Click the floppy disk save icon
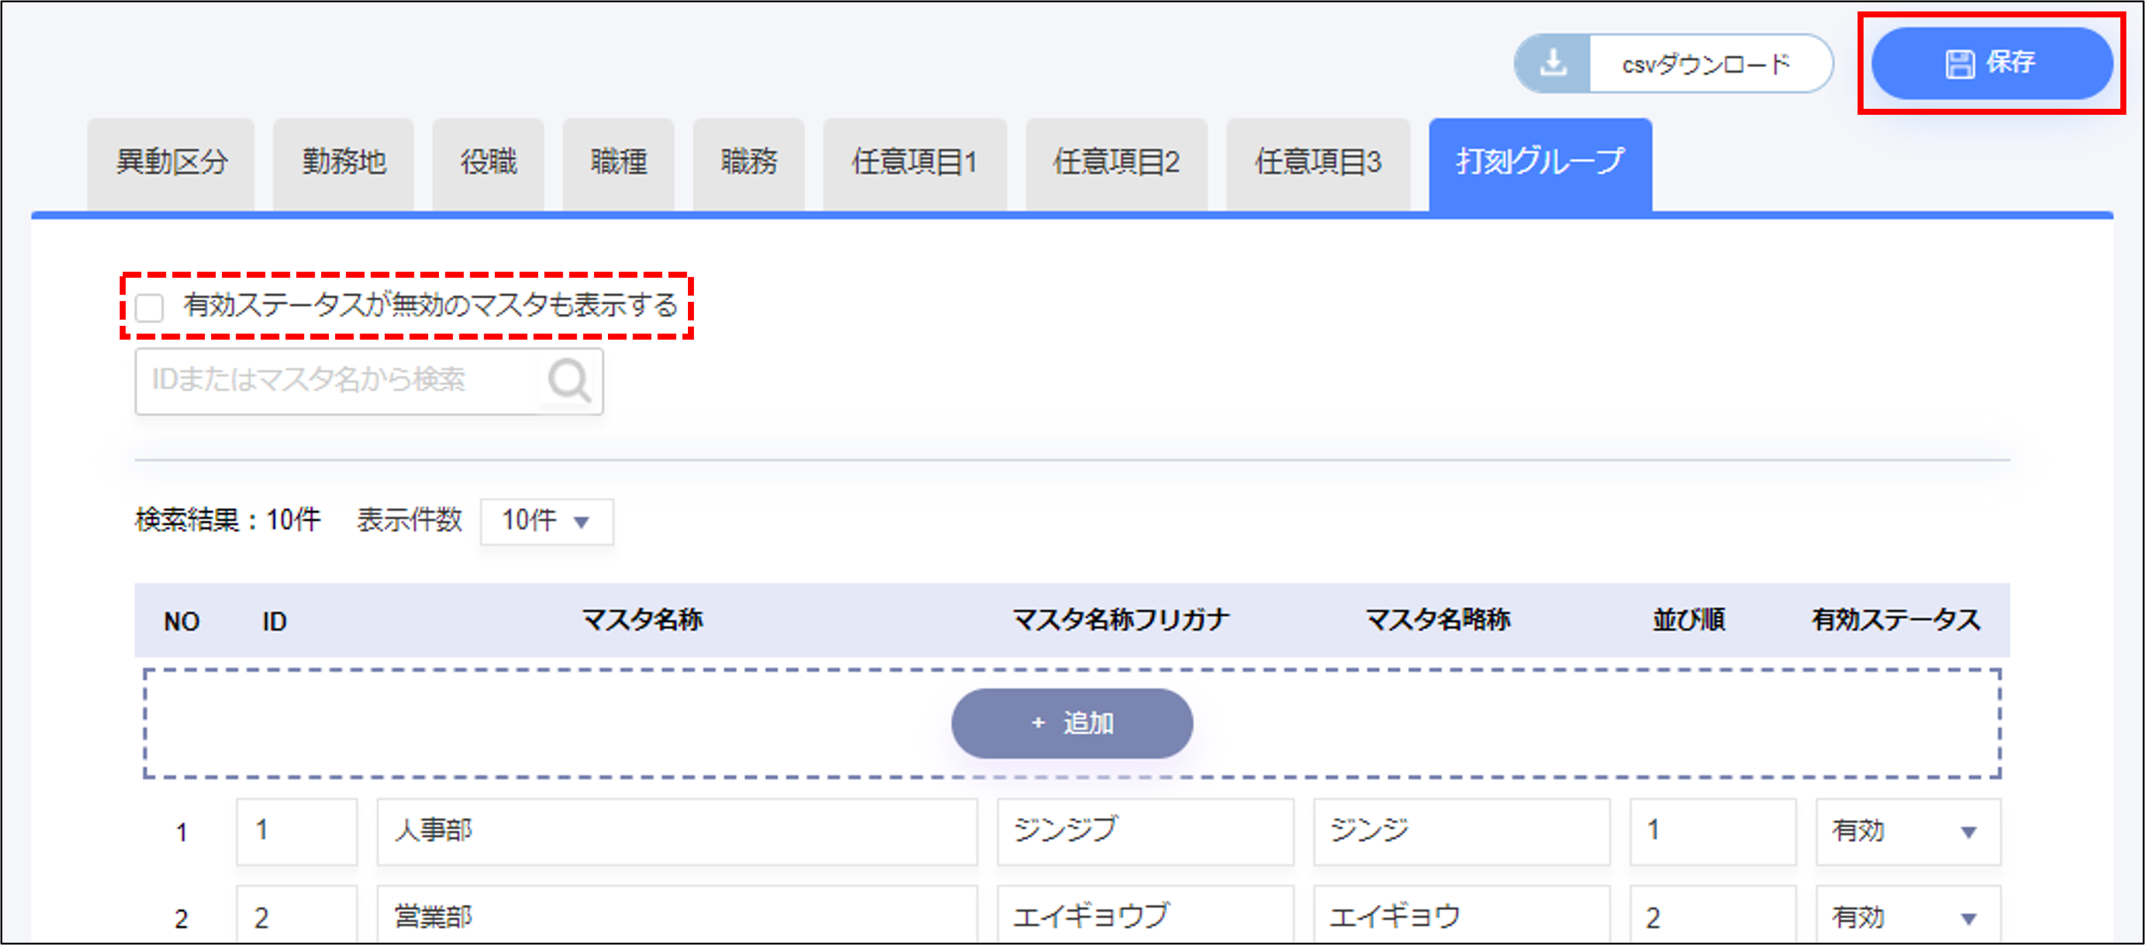This screenshot has width=2145, height=945. pos(1959,63)
